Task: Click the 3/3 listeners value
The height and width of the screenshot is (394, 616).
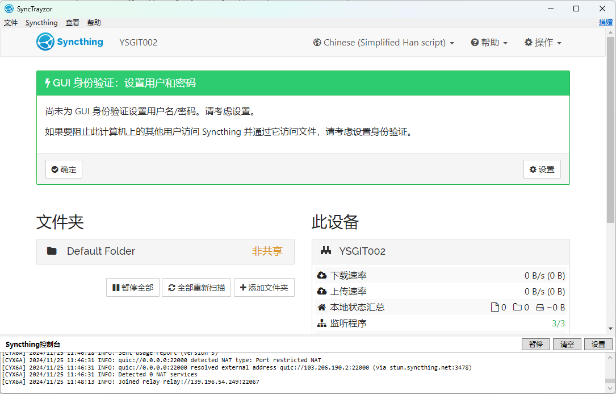Action: click(x=558, y=324)
